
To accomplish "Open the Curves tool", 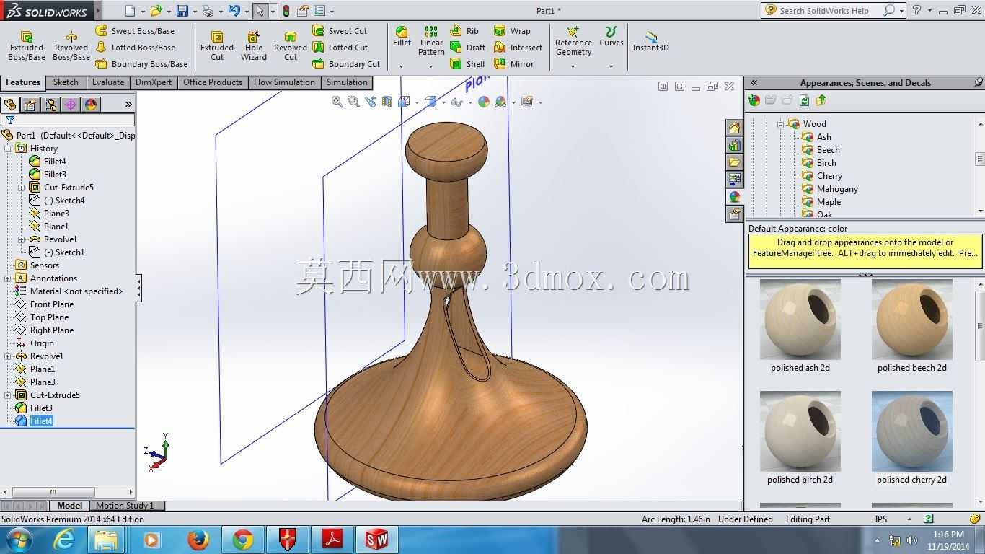I will [x=611, y=37].
